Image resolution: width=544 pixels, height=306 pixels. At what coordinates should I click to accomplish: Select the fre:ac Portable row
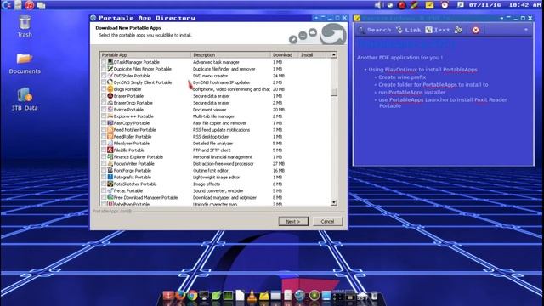click(215, 190)
